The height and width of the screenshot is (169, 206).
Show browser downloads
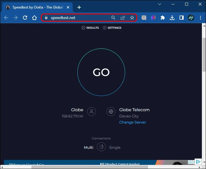(x=172, y=18)
